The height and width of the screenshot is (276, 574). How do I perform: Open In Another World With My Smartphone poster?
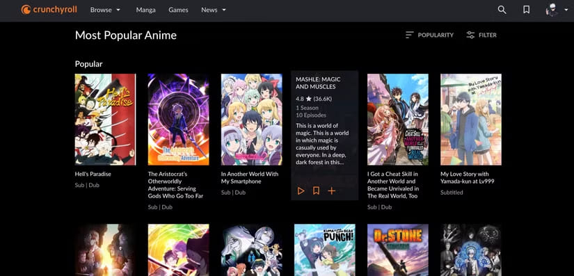coord(251,120)
